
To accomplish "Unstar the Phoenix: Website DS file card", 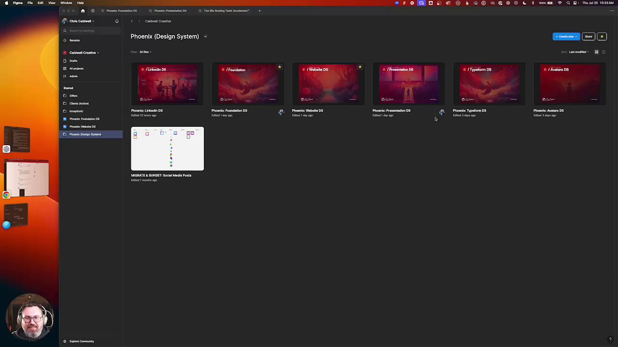I will (x=360, y=67).
